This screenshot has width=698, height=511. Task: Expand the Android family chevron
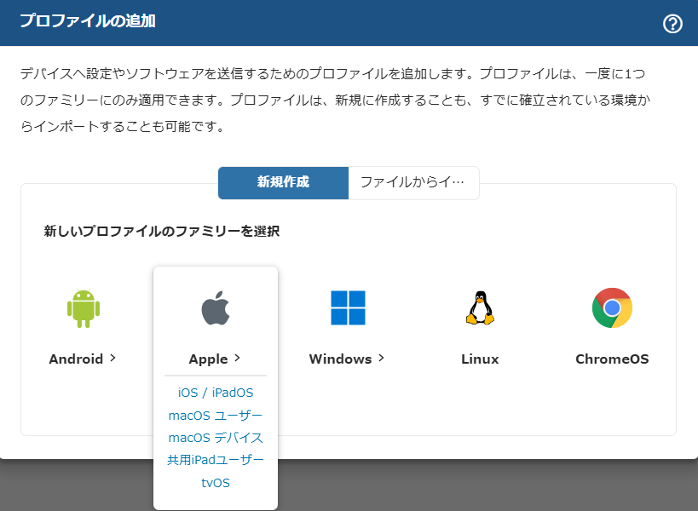click(x=112, y=358)
